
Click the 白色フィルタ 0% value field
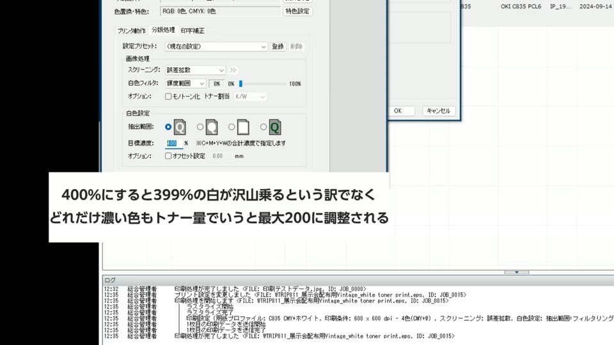(x=217, y=84)
